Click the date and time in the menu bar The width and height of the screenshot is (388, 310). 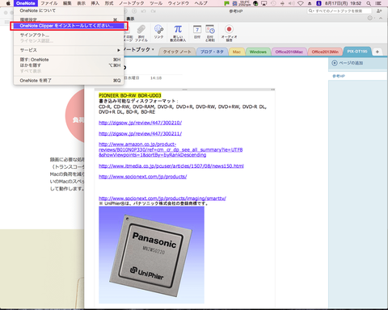(x=343, y=3)
